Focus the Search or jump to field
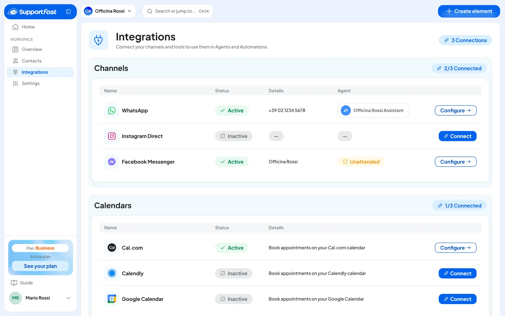 [x=178, y=11]
